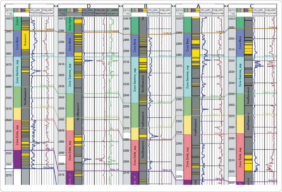The image size is (282, 192).
Task: Select the Zone Delta_sup label in well D
Action: [x=70, y=150]
